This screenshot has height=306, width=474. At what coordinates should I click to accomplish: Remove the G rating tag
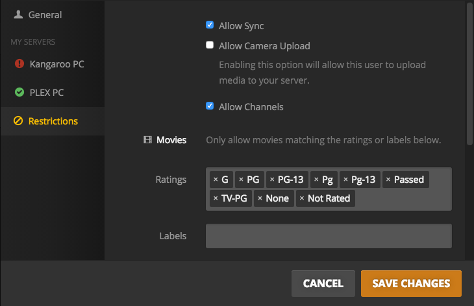tap(215, 180)
